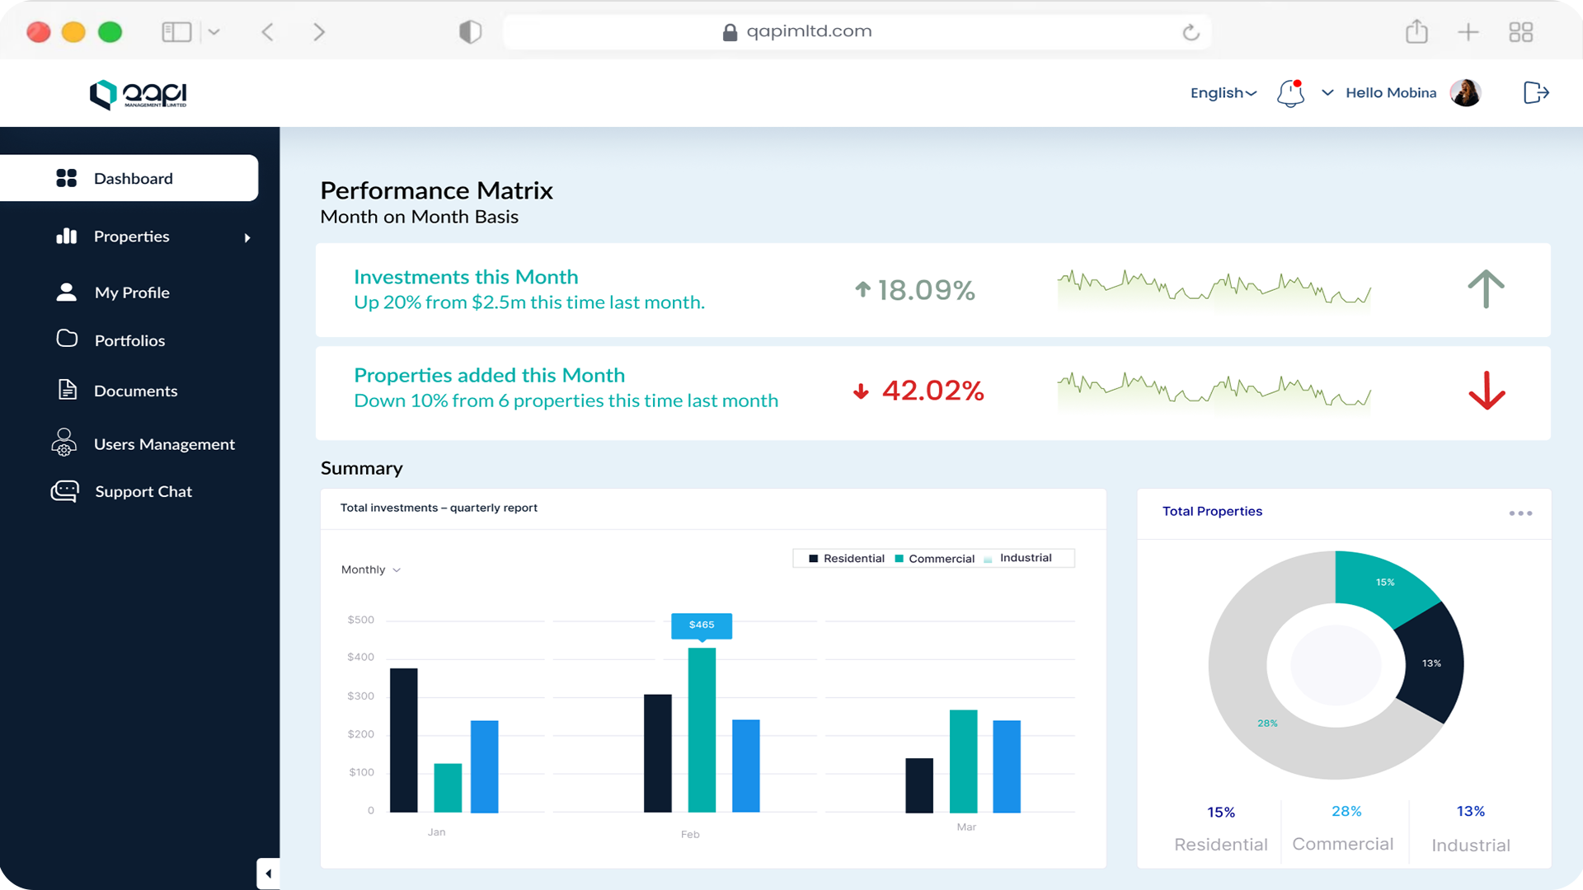This screenshot has height=890, width=1583.
Task: Click the Jan dark Residential bar
Action: 403,740
